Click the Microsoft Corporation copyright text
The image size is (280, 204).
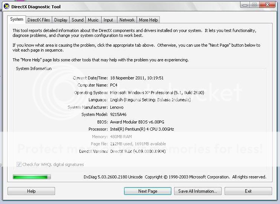click(x=205, y=177)
